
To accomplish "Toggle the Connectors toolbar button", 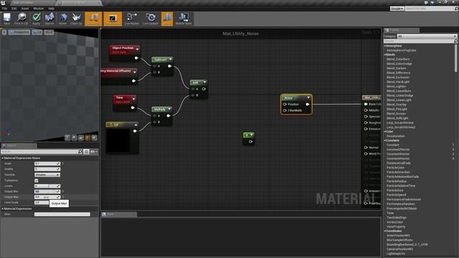I will (x=93, y=19).
